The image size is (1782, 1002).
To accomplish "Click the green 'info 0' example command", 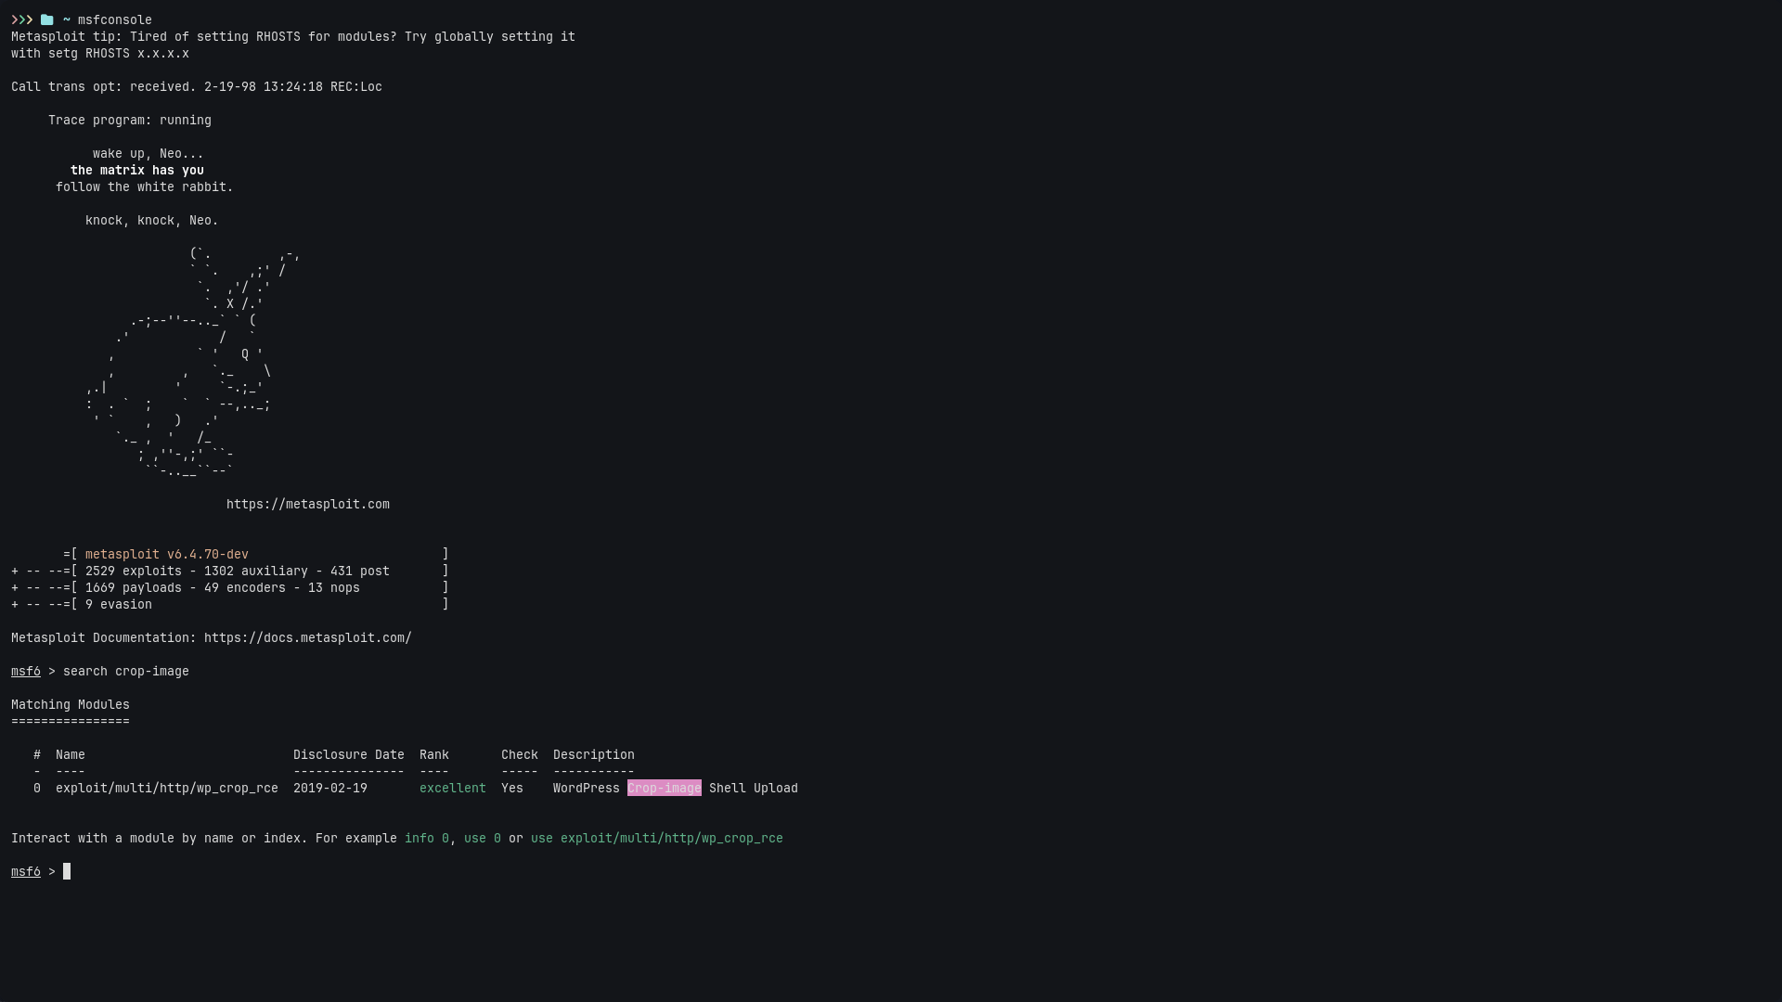I will coord(426,839).
